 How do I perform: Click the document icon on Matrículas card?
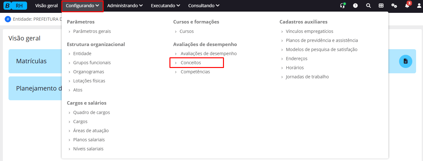tap(405, 61)
